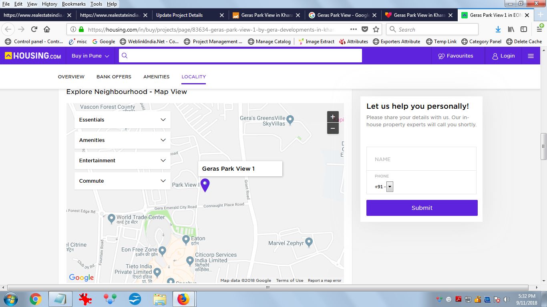
Task: Click the magnifier in the Housing search bar
Action: tap(125, 56)
